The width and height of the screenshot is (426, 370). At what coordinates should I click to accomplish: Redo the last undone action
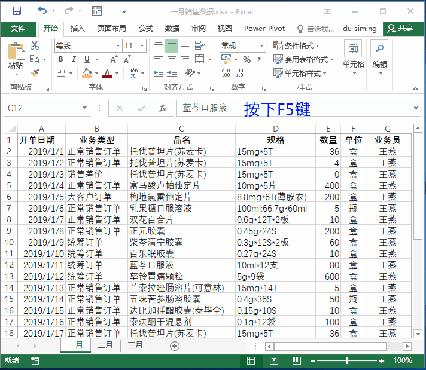click(69, 11)
